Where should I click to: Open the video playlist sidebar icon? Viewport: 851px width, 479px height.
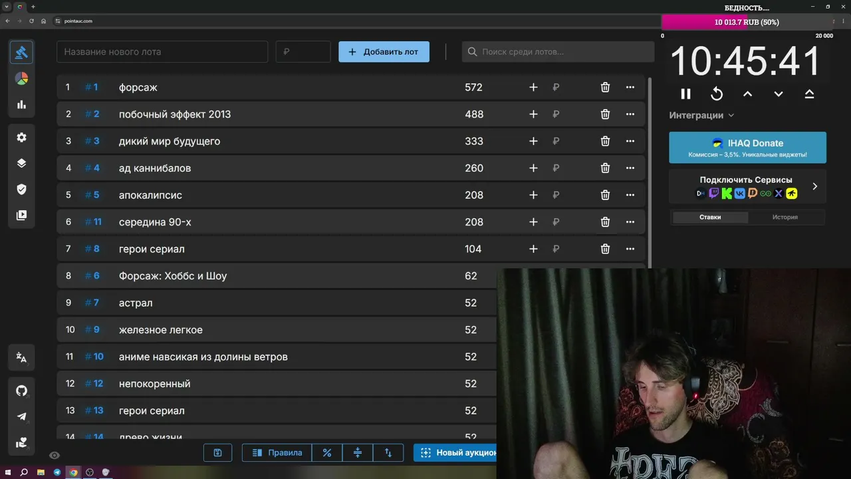(x=21, y=216)
